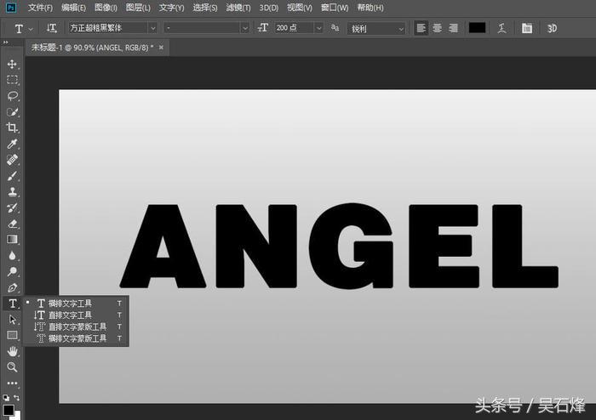Select the Eraser tool

[12, 224]
